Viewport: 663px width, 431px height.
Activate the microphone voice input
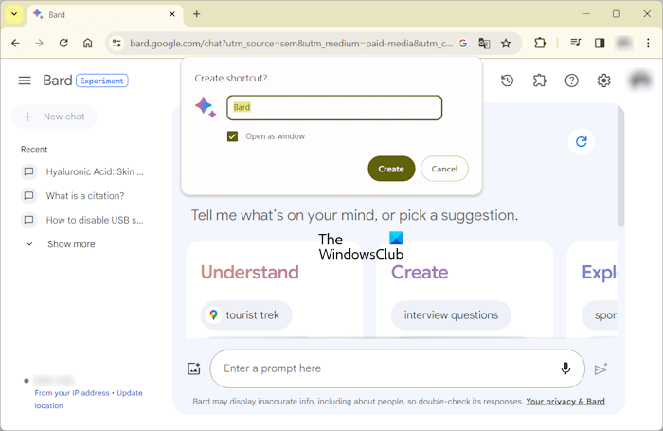(565, 368)
